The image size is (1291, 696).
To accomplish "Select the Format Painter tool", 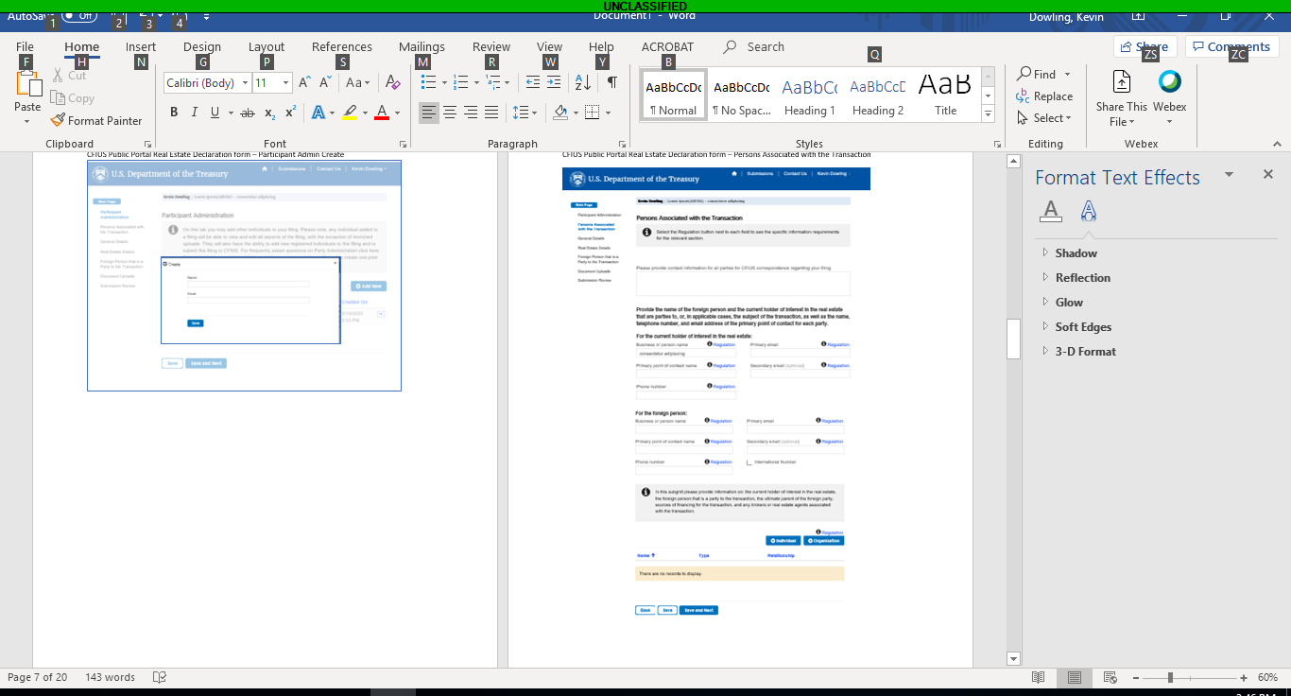I will (x=95, y=120).
